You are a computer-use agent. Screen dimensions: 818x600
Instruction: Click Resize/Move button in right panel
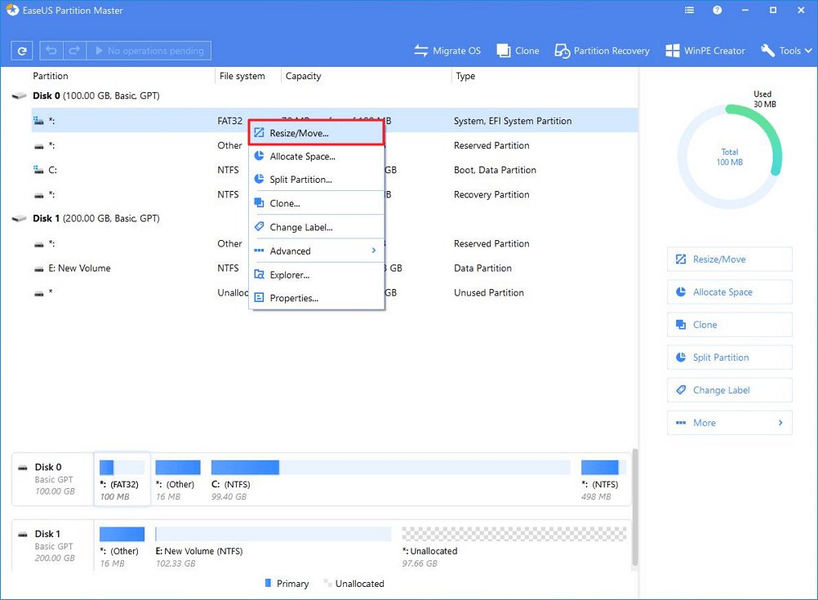coord(729,260)
